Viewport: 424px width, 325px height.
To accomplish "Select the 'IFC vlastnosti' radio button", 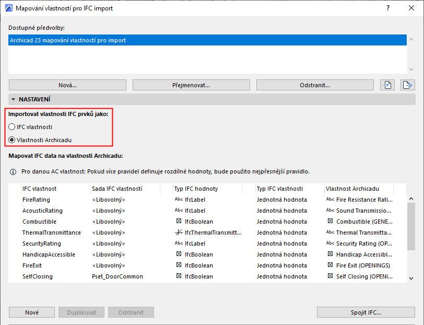I will [x=12, y=127].
